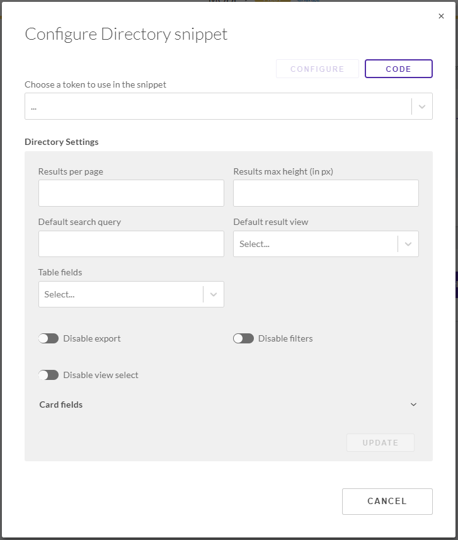Close the Configure Directory snippet dialog
The height and width of the screenshot is (540, 458).
coord(441,16)
